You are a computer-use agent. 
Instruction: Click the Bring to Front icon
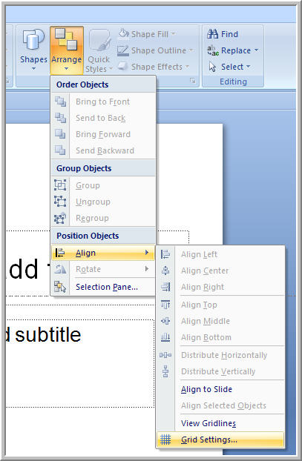click(60, 102)
